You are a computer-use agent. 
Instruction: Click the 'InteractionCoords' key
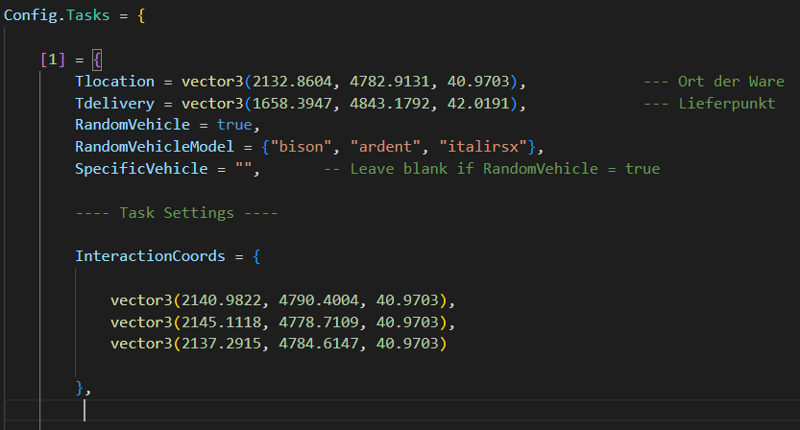(150, 256)
